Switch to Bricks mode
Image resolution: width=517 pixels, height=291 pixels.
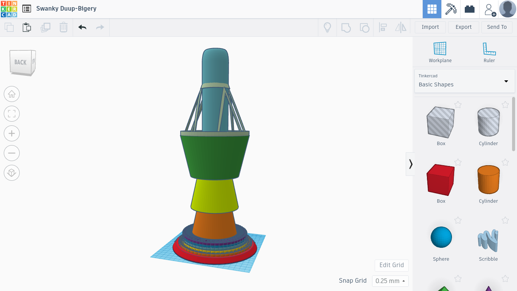tap(470, 9)
